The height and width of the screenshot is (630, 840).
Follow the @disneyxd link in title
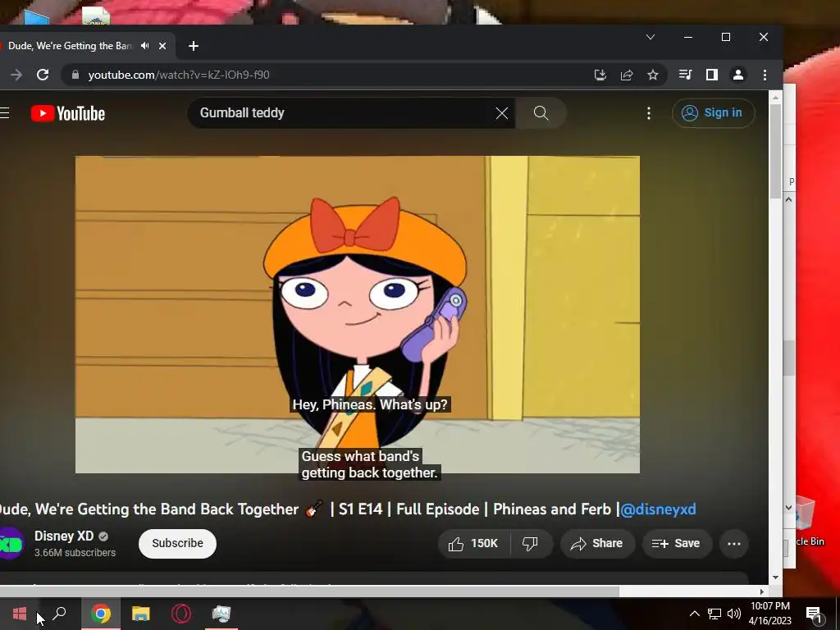(x=658, y=509)
